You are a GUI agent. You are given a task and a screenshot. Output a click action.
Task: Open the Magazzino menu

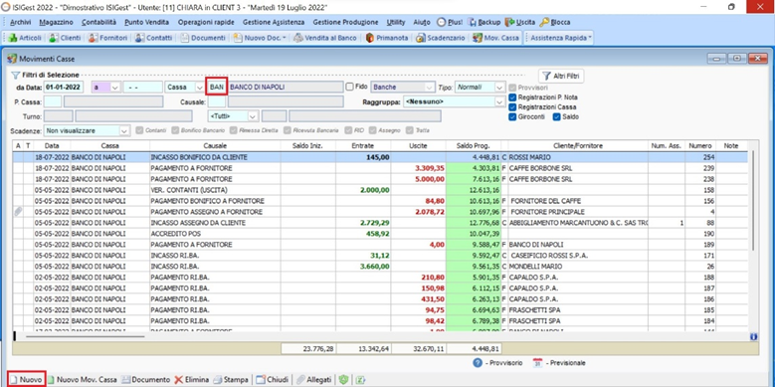coord(57,22)
